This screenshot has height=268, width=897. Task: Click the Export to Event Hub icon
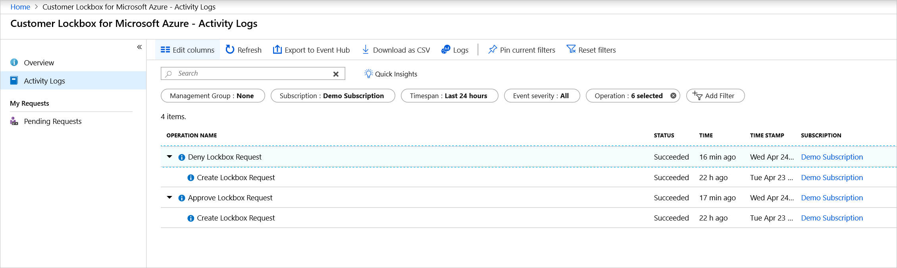click(277, 49)
